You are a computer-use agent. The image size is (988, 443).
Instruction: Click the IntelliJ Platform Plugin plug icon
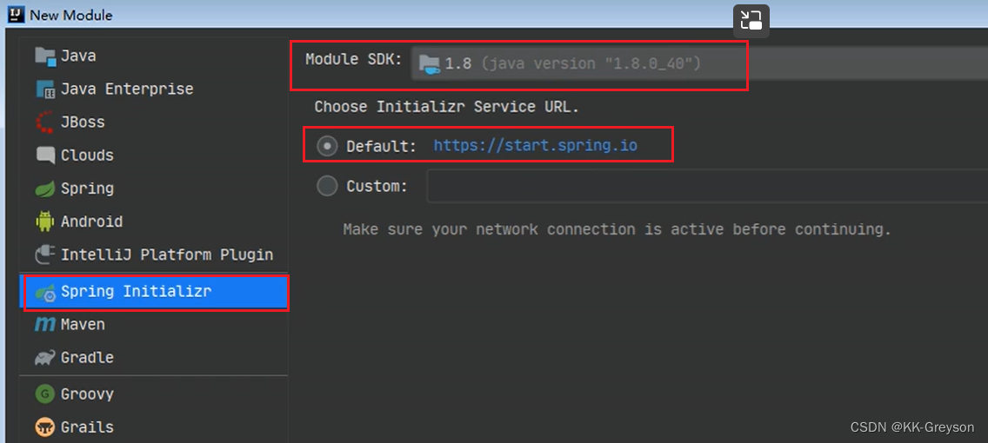[x=45, y=255]
